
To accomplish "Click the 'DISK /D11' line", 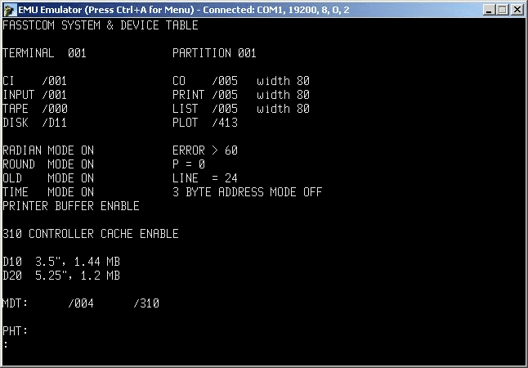I will click(x=35, y=123).
